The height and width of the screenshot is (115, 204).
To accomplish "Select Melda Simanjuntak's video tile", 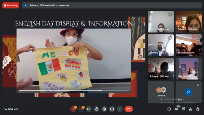I will click(161, 22).
